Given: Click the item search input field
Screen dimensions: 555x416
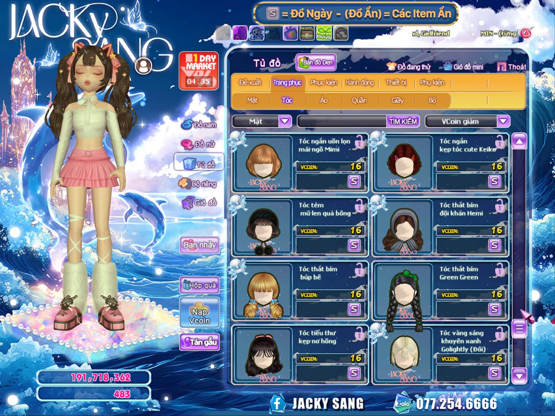Looking at the screenshot, I should point(342,121).
